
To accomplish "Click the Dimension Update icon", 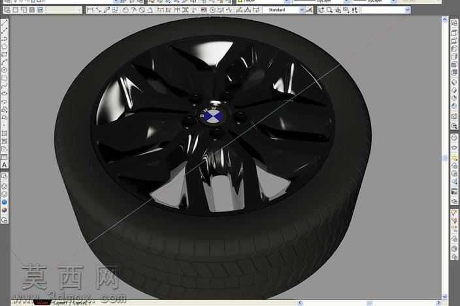I will [256, 10].
